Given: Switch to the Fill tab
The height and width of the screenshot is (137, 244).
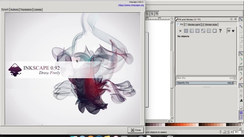Looking at the screenshot, I should [x=180, y=25].
